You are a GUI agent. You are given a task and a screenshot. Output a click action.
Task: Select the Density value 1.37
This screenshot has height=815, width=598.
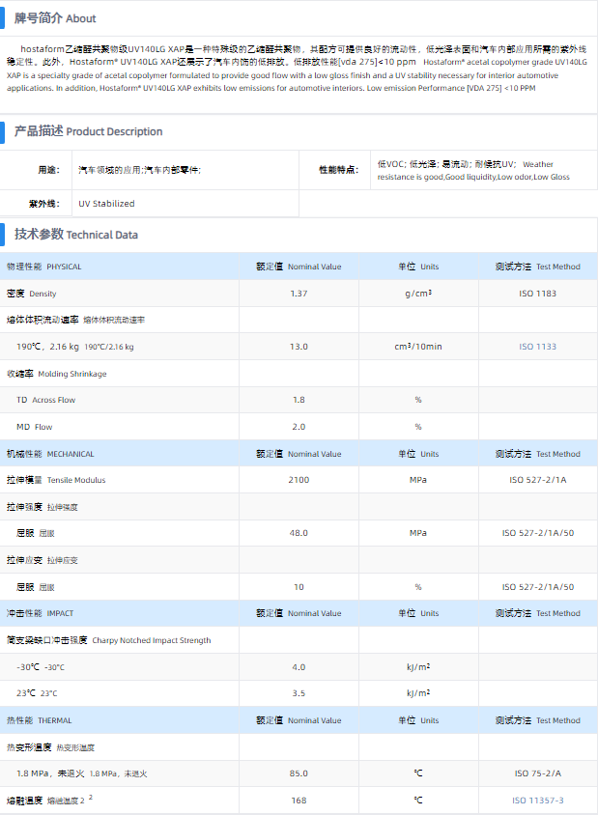299,294
